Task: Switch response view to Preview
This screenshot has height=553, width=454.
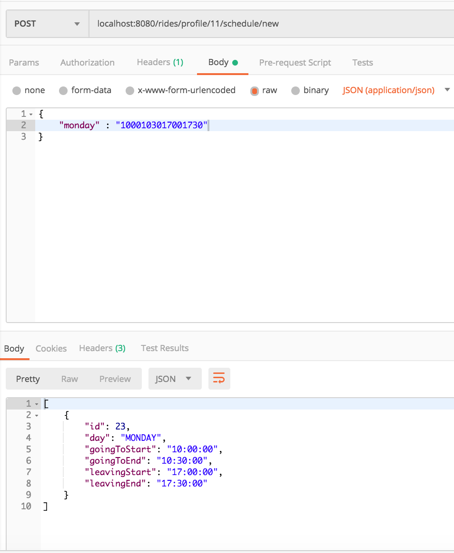Action: coord(115,379)
